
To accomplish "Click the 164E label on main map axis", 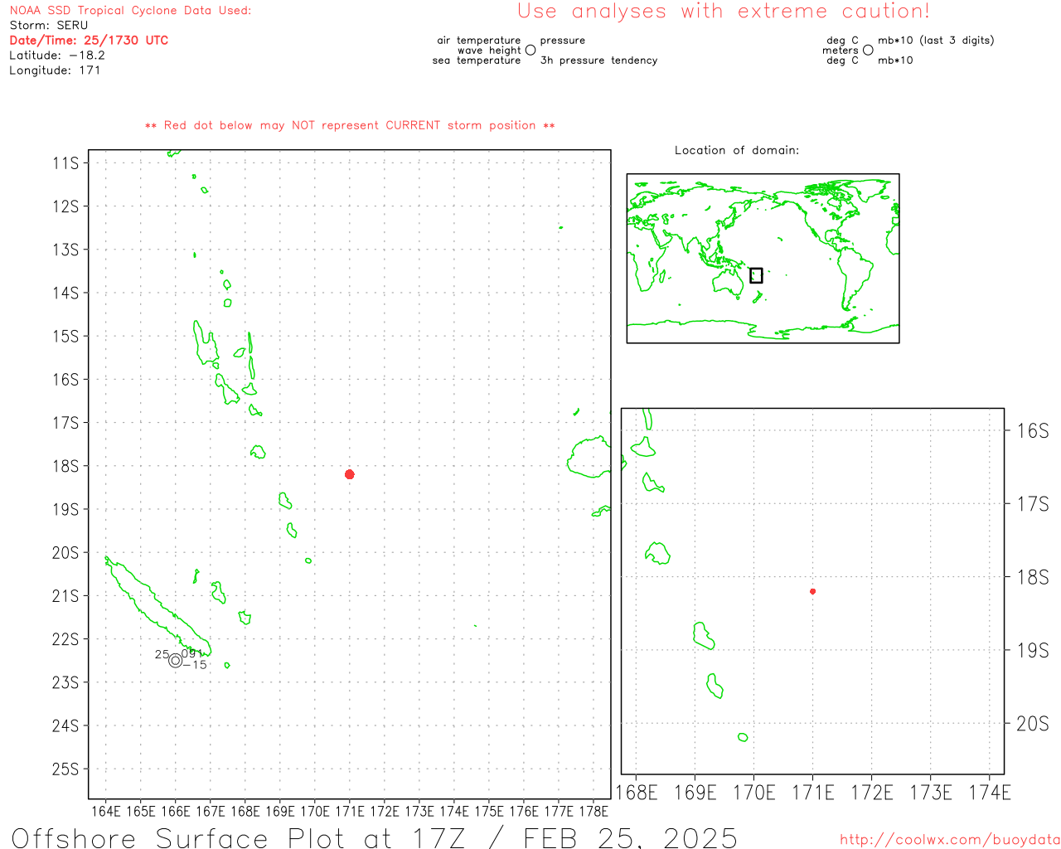I will pyautogui.click(x=105, y=811).
